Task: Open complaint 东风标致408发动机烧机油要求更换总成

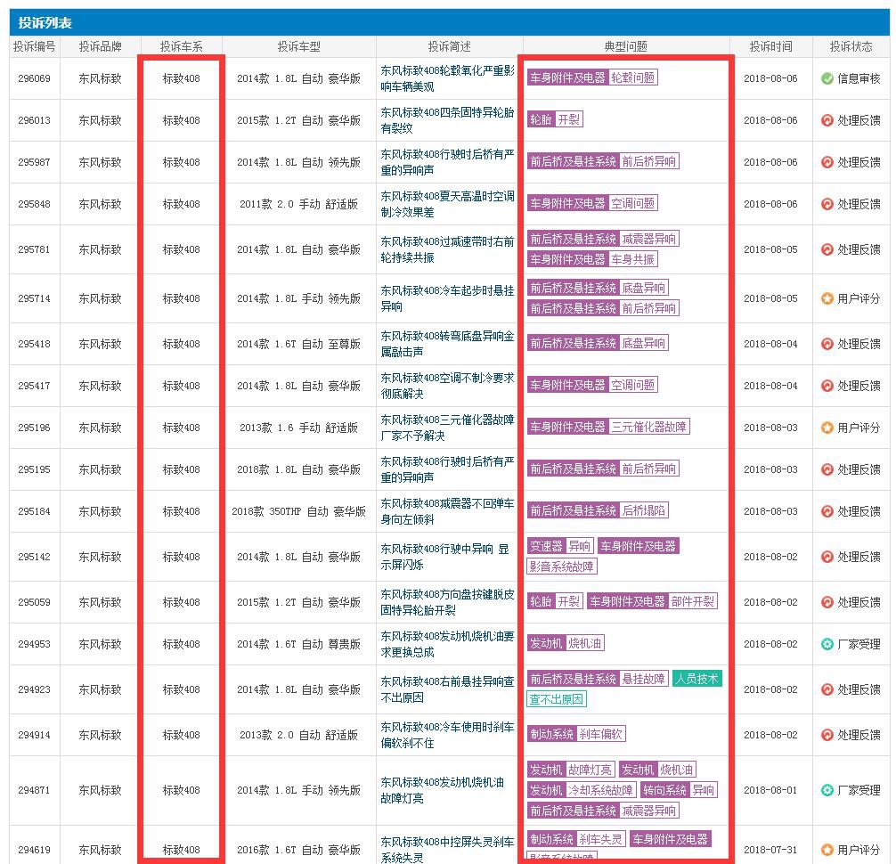Action: click(447, 644)
